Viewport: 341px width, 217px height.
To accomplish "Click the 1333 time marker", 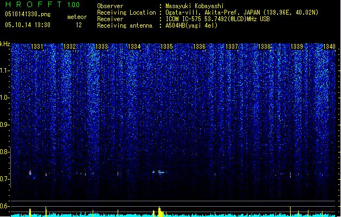I will click(102, 47).
